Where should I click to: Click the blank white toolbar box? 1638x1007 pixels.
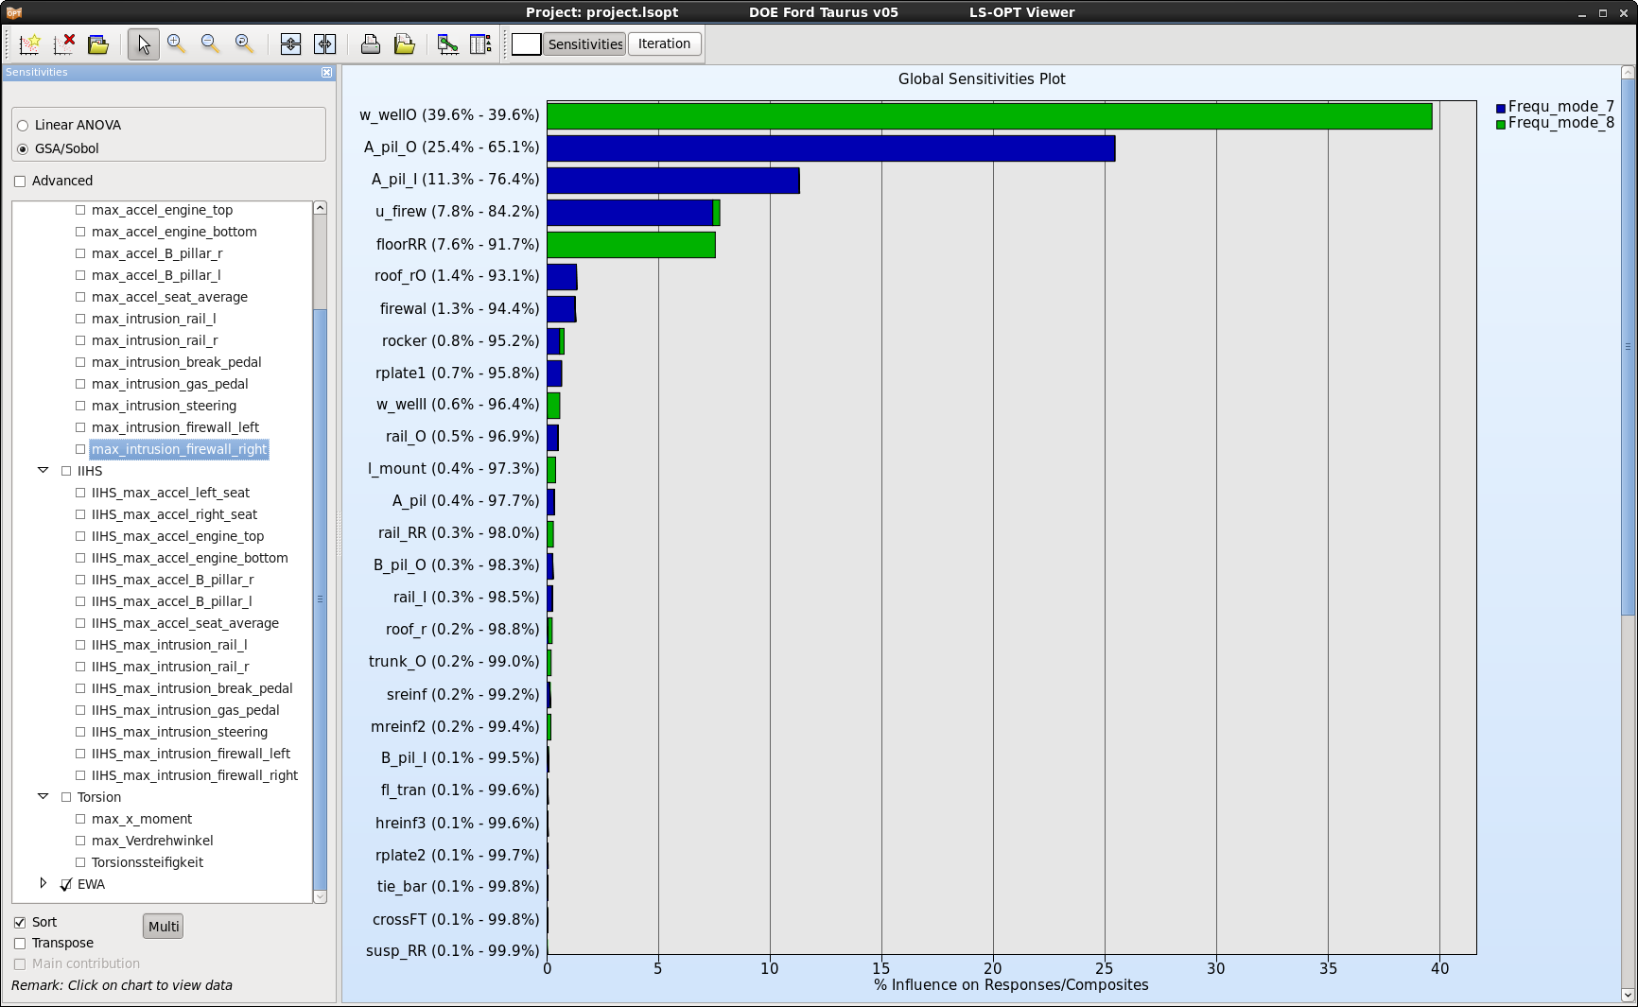pyautogui.click(x=527, y=43)
